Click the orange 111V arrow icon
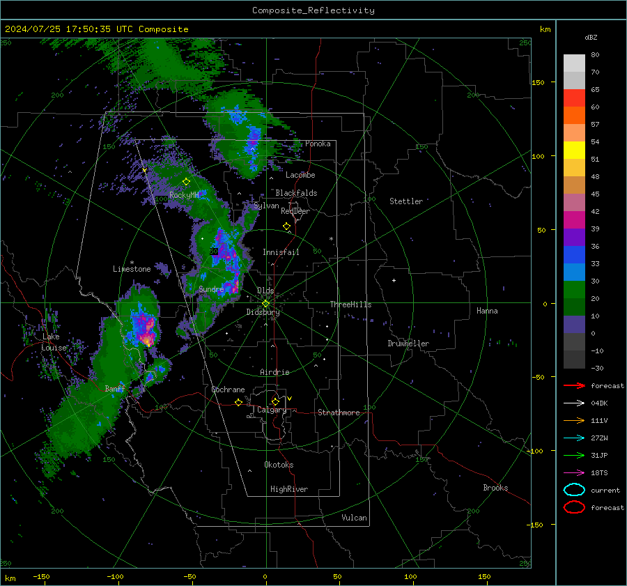This screenshot has height=586, width=627. pyautogui.click(x=574, y=420)
